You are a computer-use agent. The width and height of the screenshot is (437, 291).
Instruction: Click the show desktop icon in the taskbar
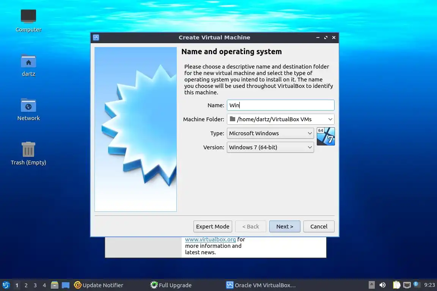point(66,285)
